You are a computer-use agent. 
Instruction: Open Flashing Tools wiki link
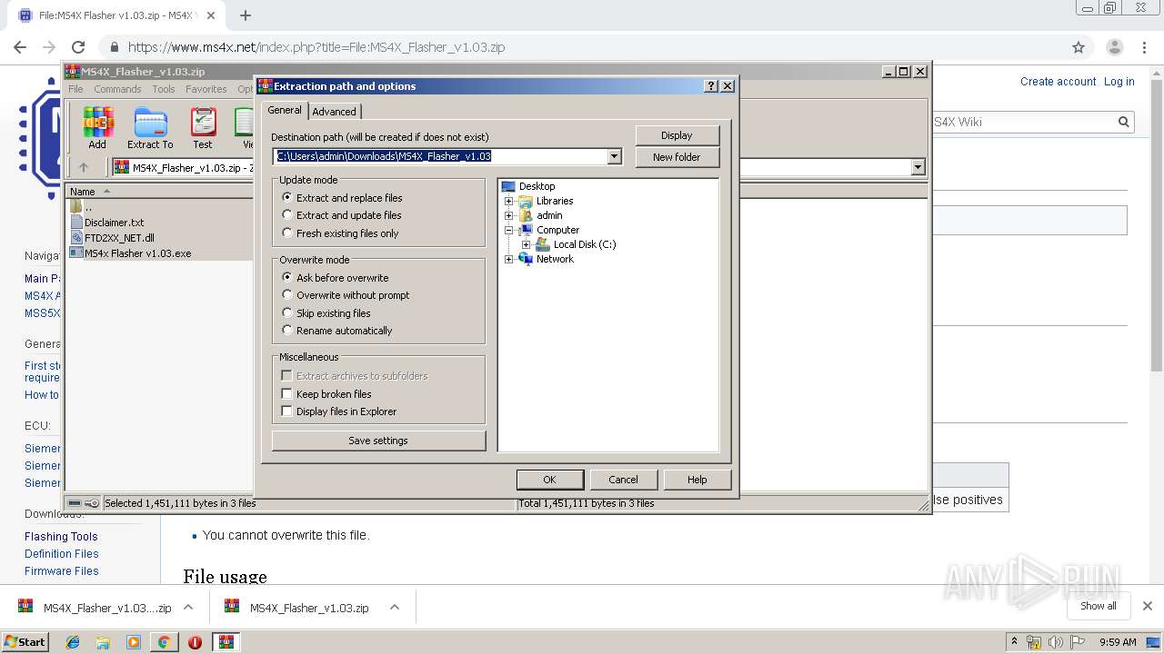(61, 537)
